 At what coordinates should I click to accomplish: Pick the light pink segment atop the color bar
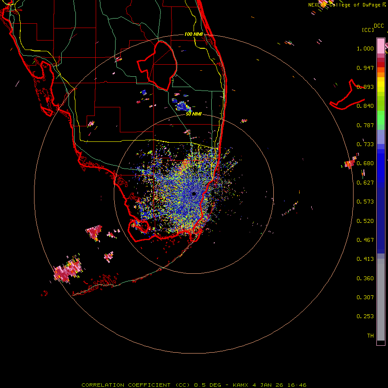tap(381, 46)
